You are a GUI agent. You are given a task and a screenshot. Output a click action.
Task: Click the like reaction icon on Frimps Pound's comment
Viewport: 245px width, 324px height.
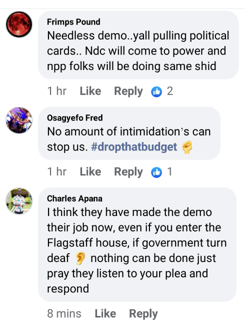[x=156, y=91]
